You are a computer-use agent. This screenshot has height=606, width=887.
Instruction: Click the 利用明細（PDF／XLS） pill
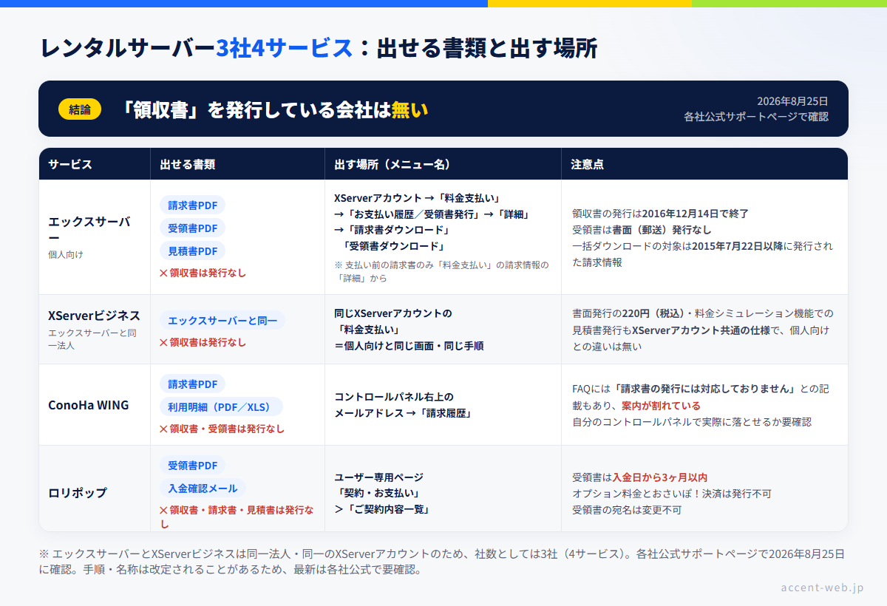click(x=221, y=407)
